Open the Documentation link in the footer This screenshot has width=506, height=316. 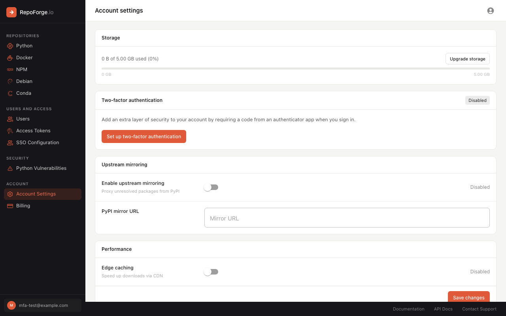point(408,309)
